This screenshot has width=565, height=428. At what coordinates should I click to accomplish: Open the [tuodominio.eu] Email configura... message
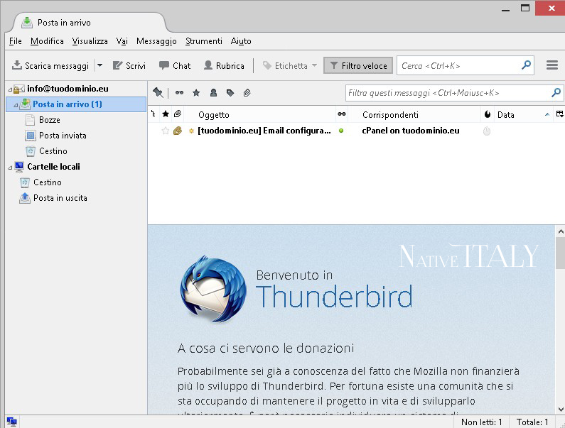(264, 131)
